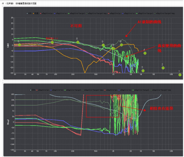This screenshot has width=184, height=157.
Task: Toggle first adaptive-pz legend in gain chart
Action: click(47, 13)
